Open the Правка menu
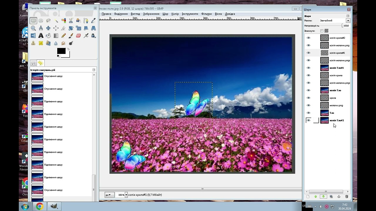Screen dimensions: 376x211 click(x=106, y=14)
